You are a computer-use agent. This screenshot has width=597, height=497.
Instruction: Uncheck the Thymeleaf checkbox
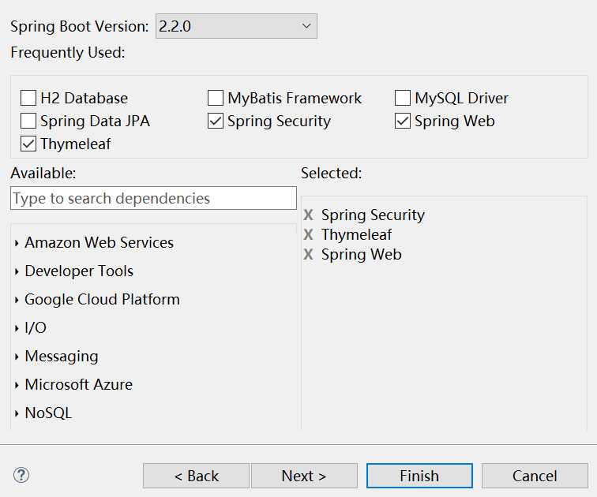(x=28, y=144)
